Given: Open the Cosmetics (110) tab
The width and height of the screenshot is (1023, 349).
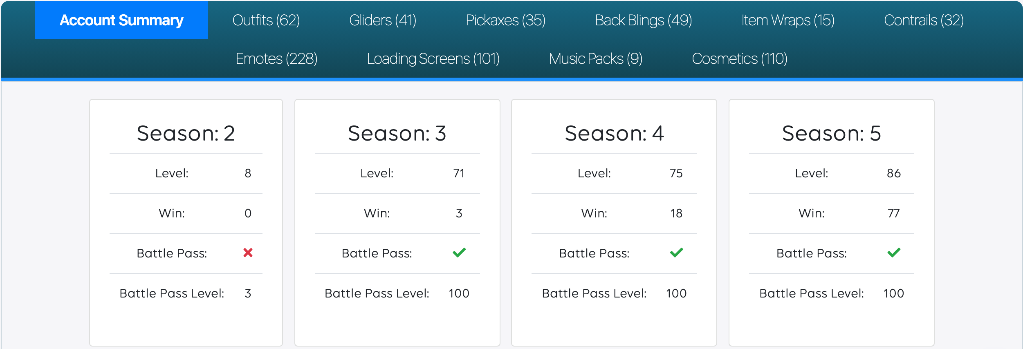Looking at the screenshot, I should [x=740, y=58].
